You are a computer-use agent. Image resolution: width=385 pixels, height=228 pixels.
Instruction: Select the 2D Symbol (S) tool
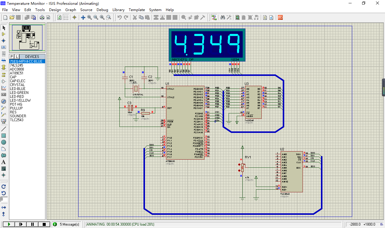(4, 169)
